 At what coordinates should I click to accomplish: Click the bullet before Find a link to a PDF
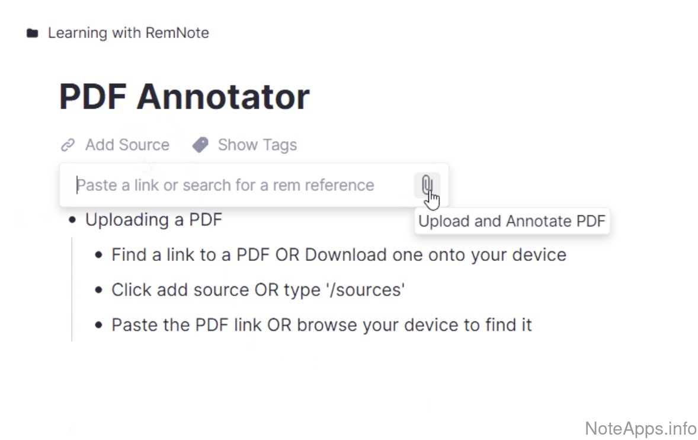pyautogui.click(x=99, y=256)
